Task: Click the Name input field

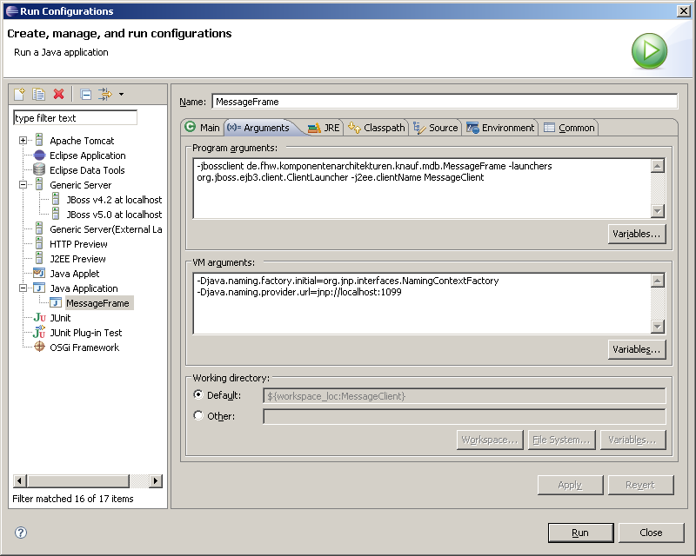Action: pyautogui.click(x=445, y=102)
